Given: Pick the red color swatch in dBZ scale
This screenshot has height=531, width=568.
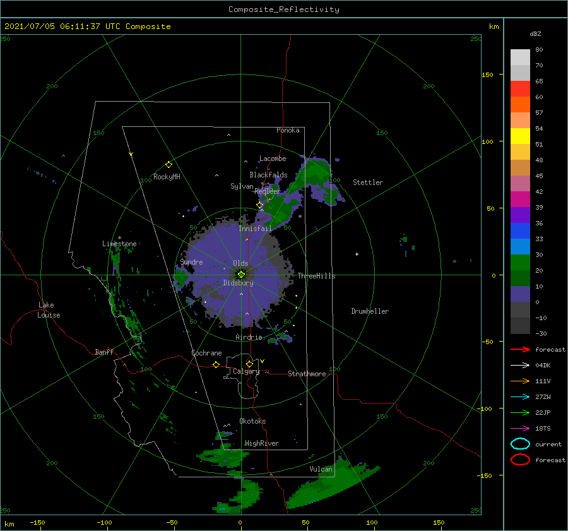Looking at the screenshot, I should (x=520, y=89).
